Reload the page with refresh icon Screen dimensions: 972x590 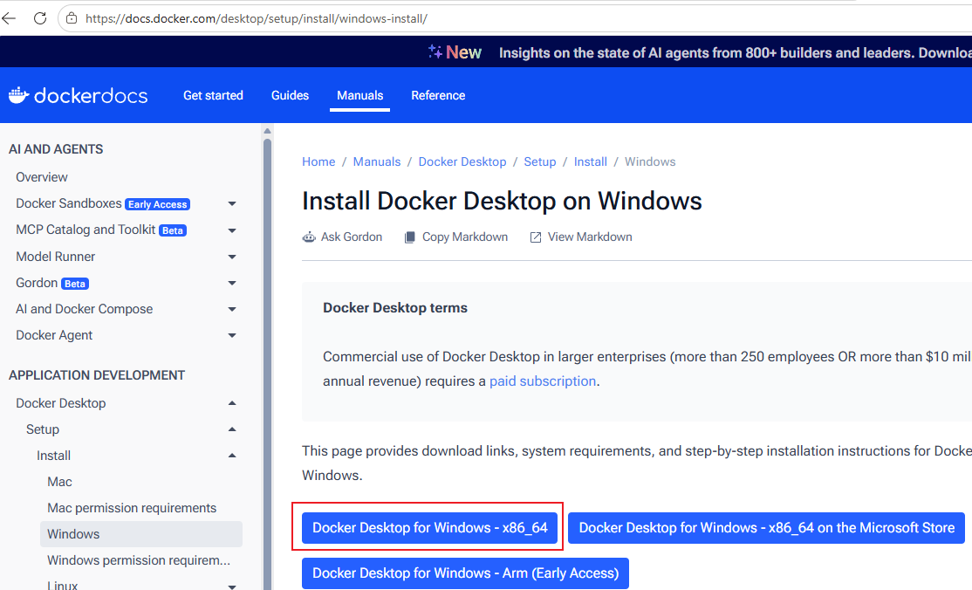tap(40, 18)
